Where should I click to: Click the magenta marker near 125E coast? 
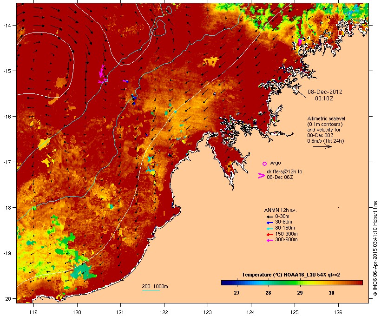pyautogui.click(x=300, y=42)
